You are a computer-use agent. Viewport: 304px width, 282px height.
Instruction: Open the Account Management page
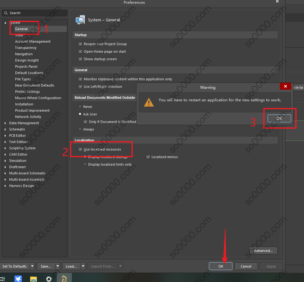(33, 41)
